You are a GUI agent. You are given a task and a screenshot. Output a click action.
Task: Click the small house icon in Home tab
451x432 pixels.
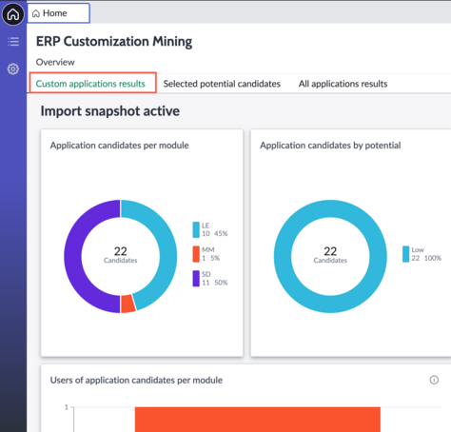click(36, 13)
